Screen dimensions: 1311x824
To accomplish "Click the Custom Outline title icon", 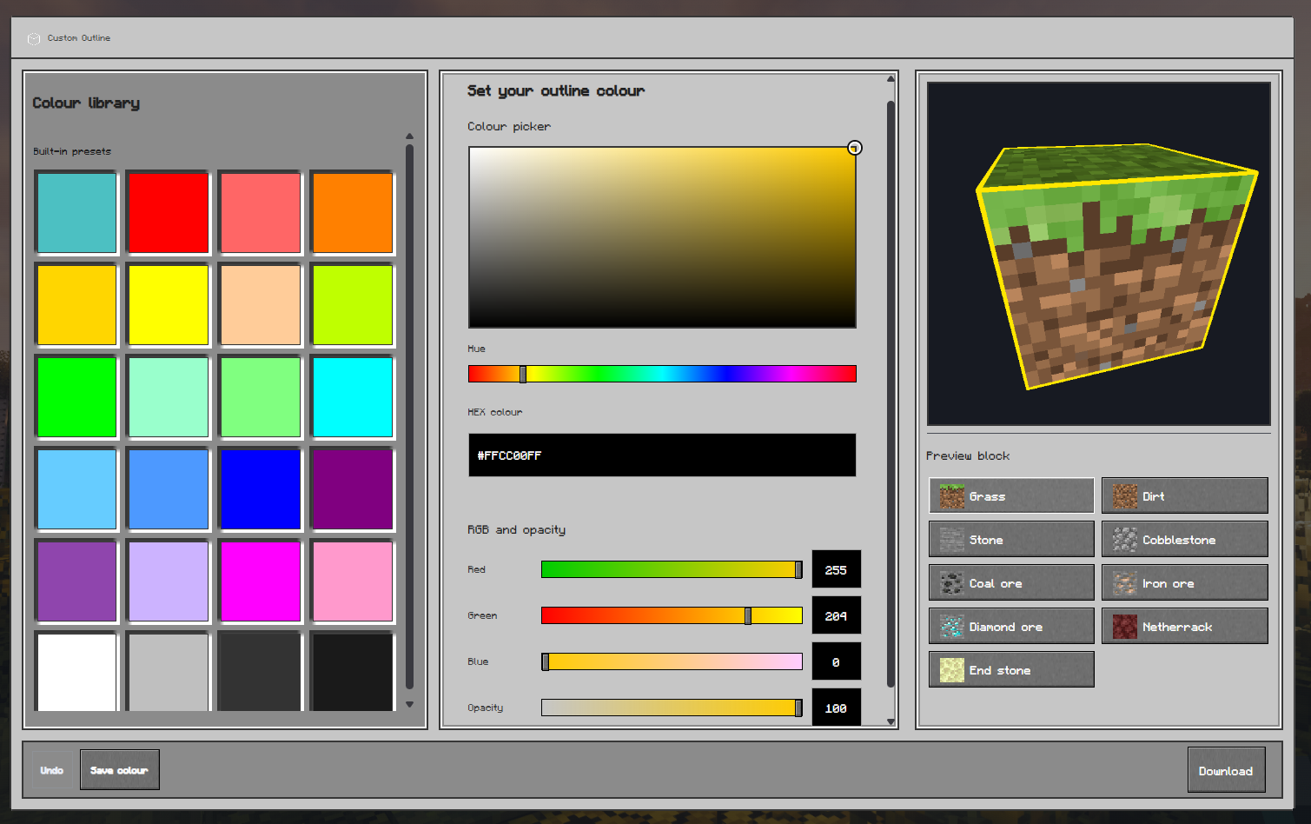I will tap(34, 38).
